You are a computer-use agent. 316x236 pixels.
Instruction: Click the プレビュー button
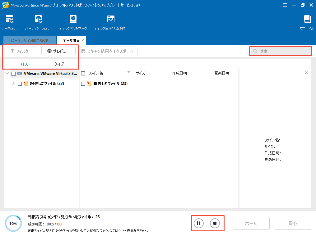point(58,51)
